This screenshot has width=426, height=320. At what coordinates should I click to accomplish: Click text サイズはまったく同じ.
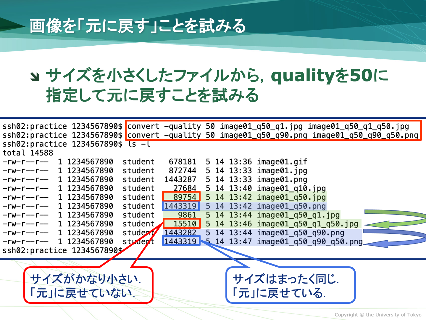[x=286, y=279]
